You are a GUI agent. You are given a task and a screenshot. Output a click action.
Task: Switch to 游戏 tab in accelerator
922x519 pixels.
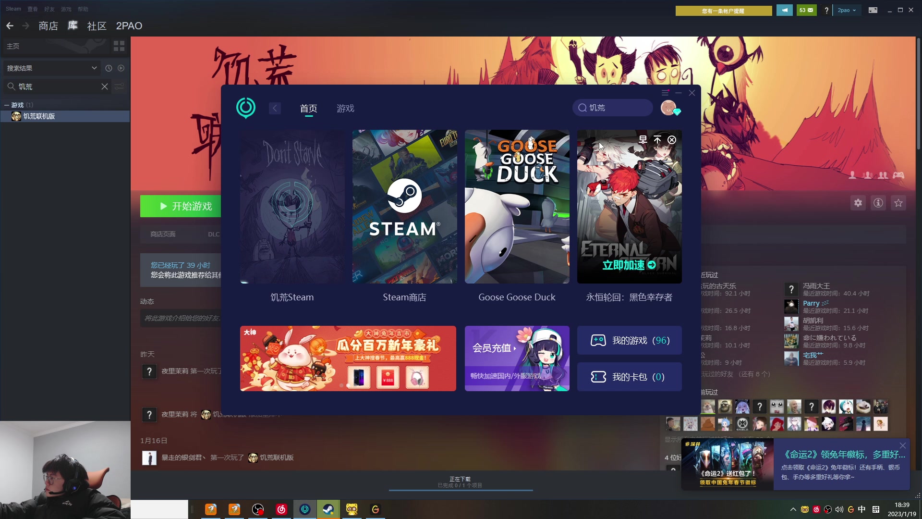[345, 109]
